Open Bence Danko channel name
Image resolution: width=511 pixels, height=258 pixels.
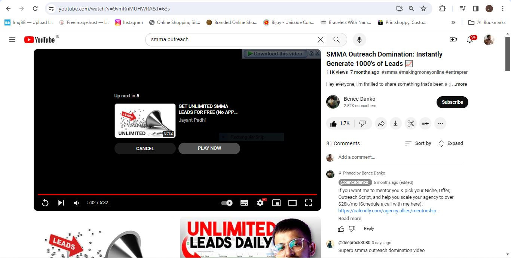(359, 99)
